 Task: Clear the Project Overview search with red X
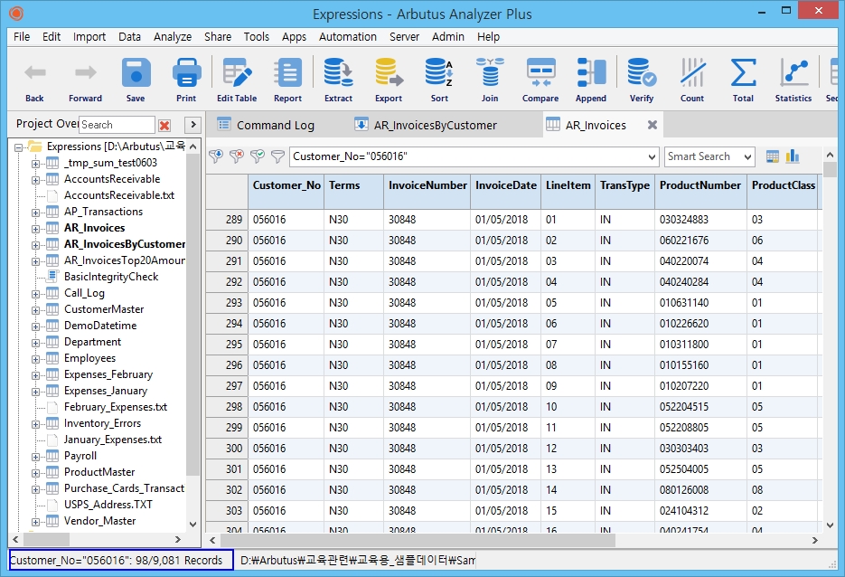[164, 125]
